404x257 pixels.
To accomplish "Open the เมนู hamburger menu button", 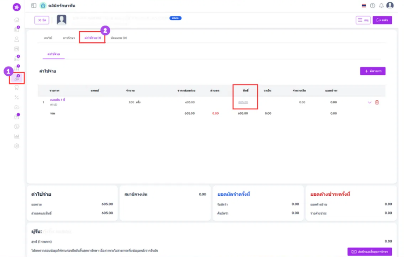I will click(x=363, y=20).
